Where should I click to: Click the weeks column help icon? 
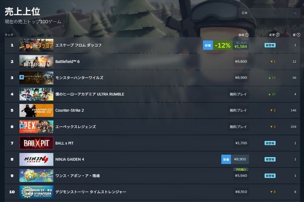298,35
